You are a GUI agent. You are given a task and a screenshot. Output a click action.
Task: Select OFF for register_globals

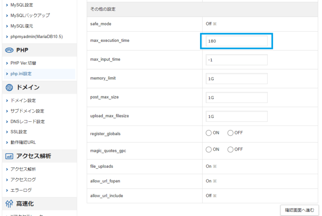click(231, 133)
